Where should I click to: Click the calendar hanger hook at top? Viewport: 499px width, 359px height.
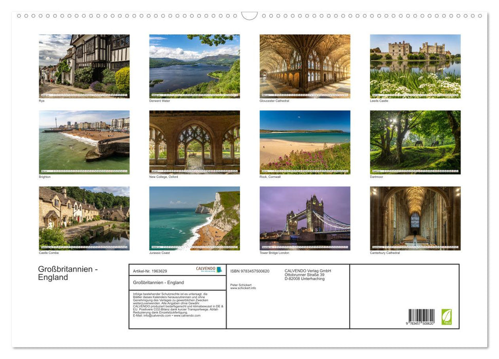[249, 16]
